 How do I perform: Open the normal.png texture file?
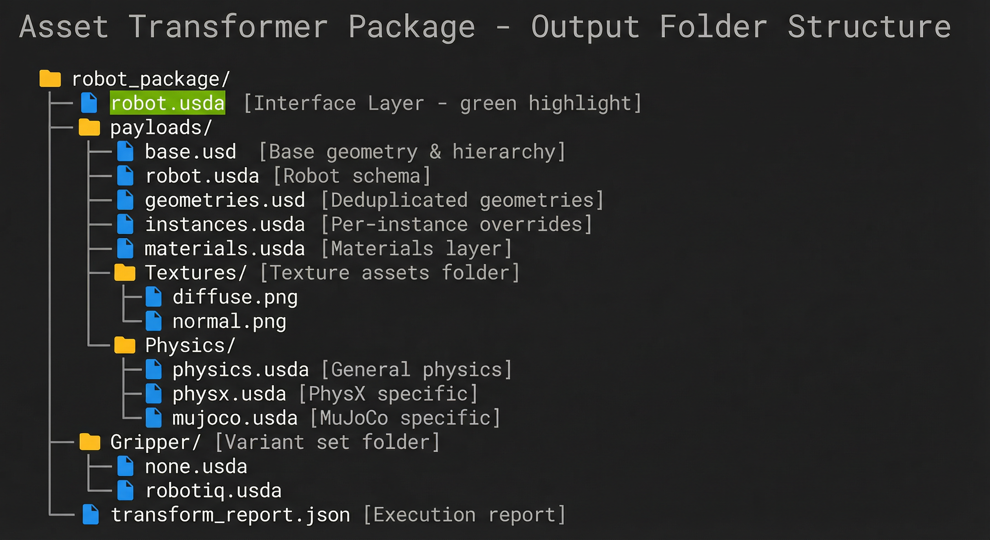pyautogui.click(x=230, y=321)
